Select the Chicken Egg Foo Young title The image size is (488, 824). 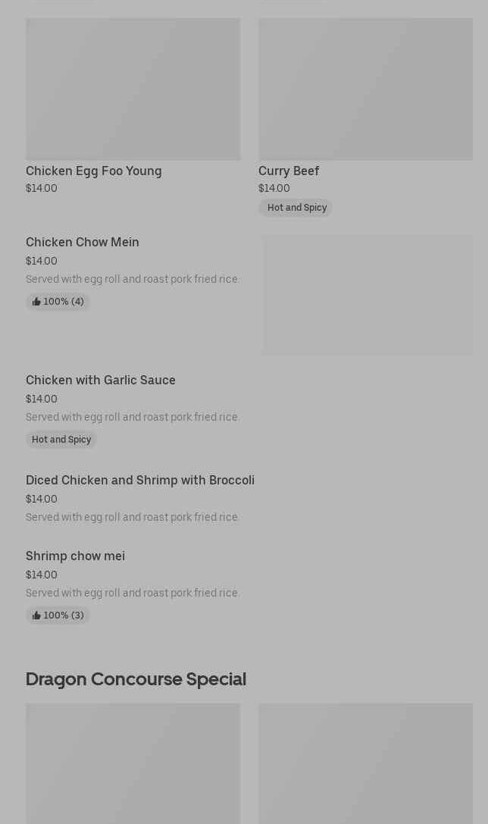(93, 171)
